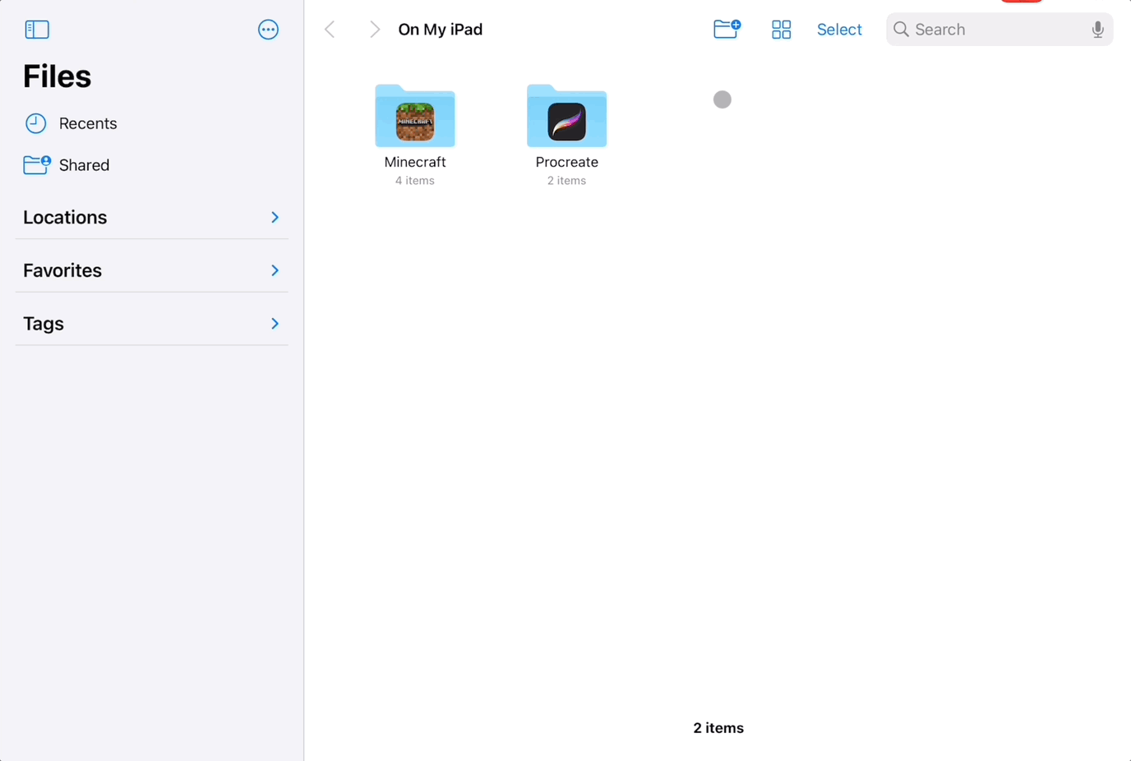Click into the Search field
Viewport: 1131px width, 761px height.
click(995, 30)
